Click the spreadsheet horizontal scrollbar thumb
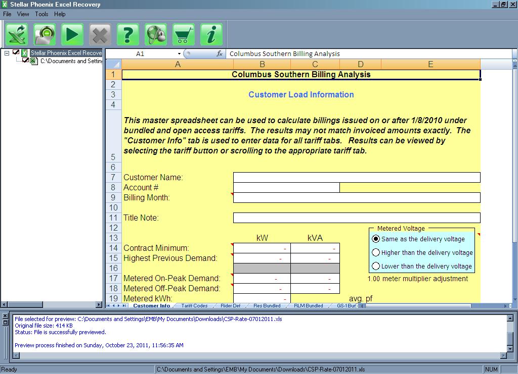Image resolution: width=518 pixels, height=374 pixels. [417, 306]
